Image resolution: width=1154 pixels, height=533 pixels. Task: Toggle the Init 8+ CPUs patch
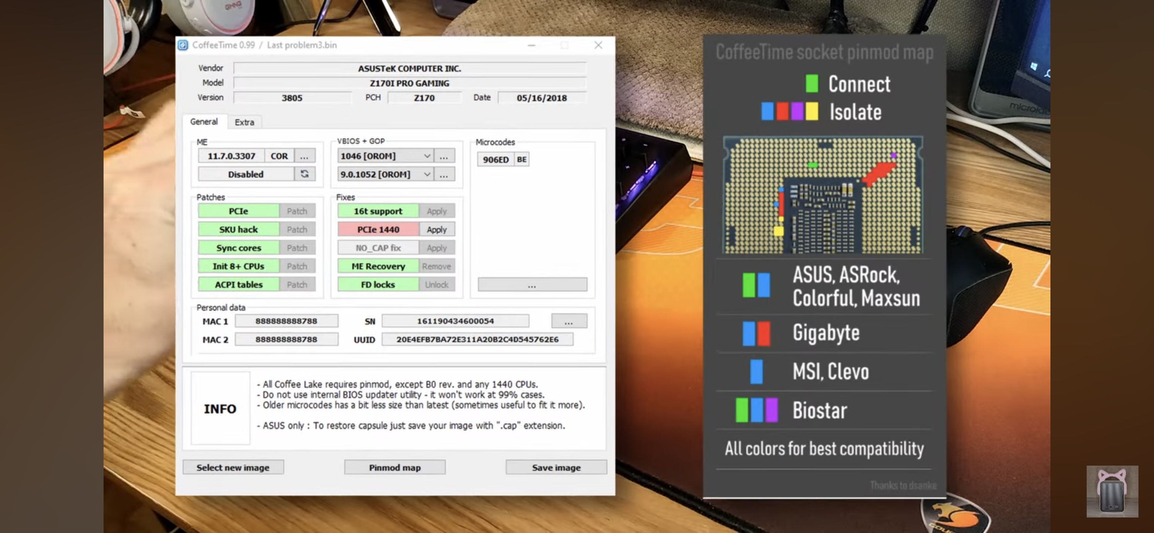click(238, 266)
